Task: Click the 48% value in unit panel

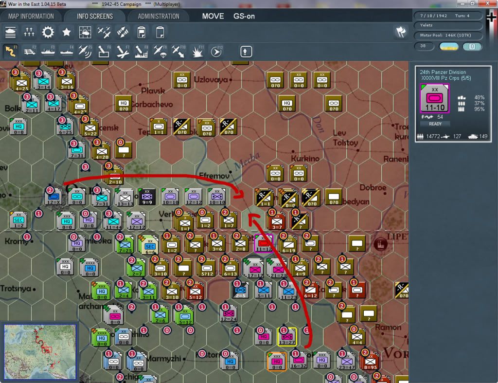Action: [x=479, y=97]
